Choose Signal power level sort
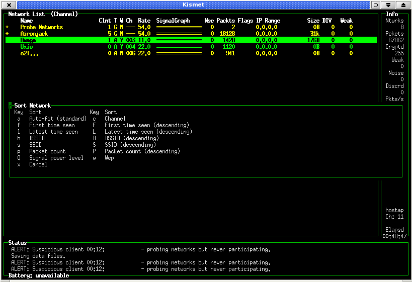 click(56, 158)
